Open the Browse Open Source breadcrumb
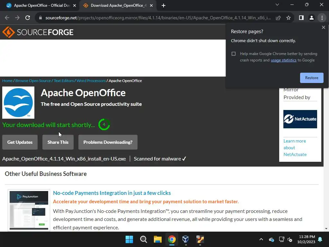This screenshot has width=329, height=247. tap(33, 81)
